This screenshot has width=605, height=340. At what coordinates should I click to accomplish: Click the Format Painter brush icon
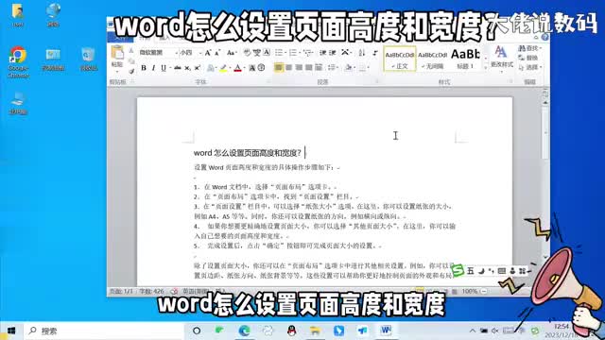tap(131, 71)
